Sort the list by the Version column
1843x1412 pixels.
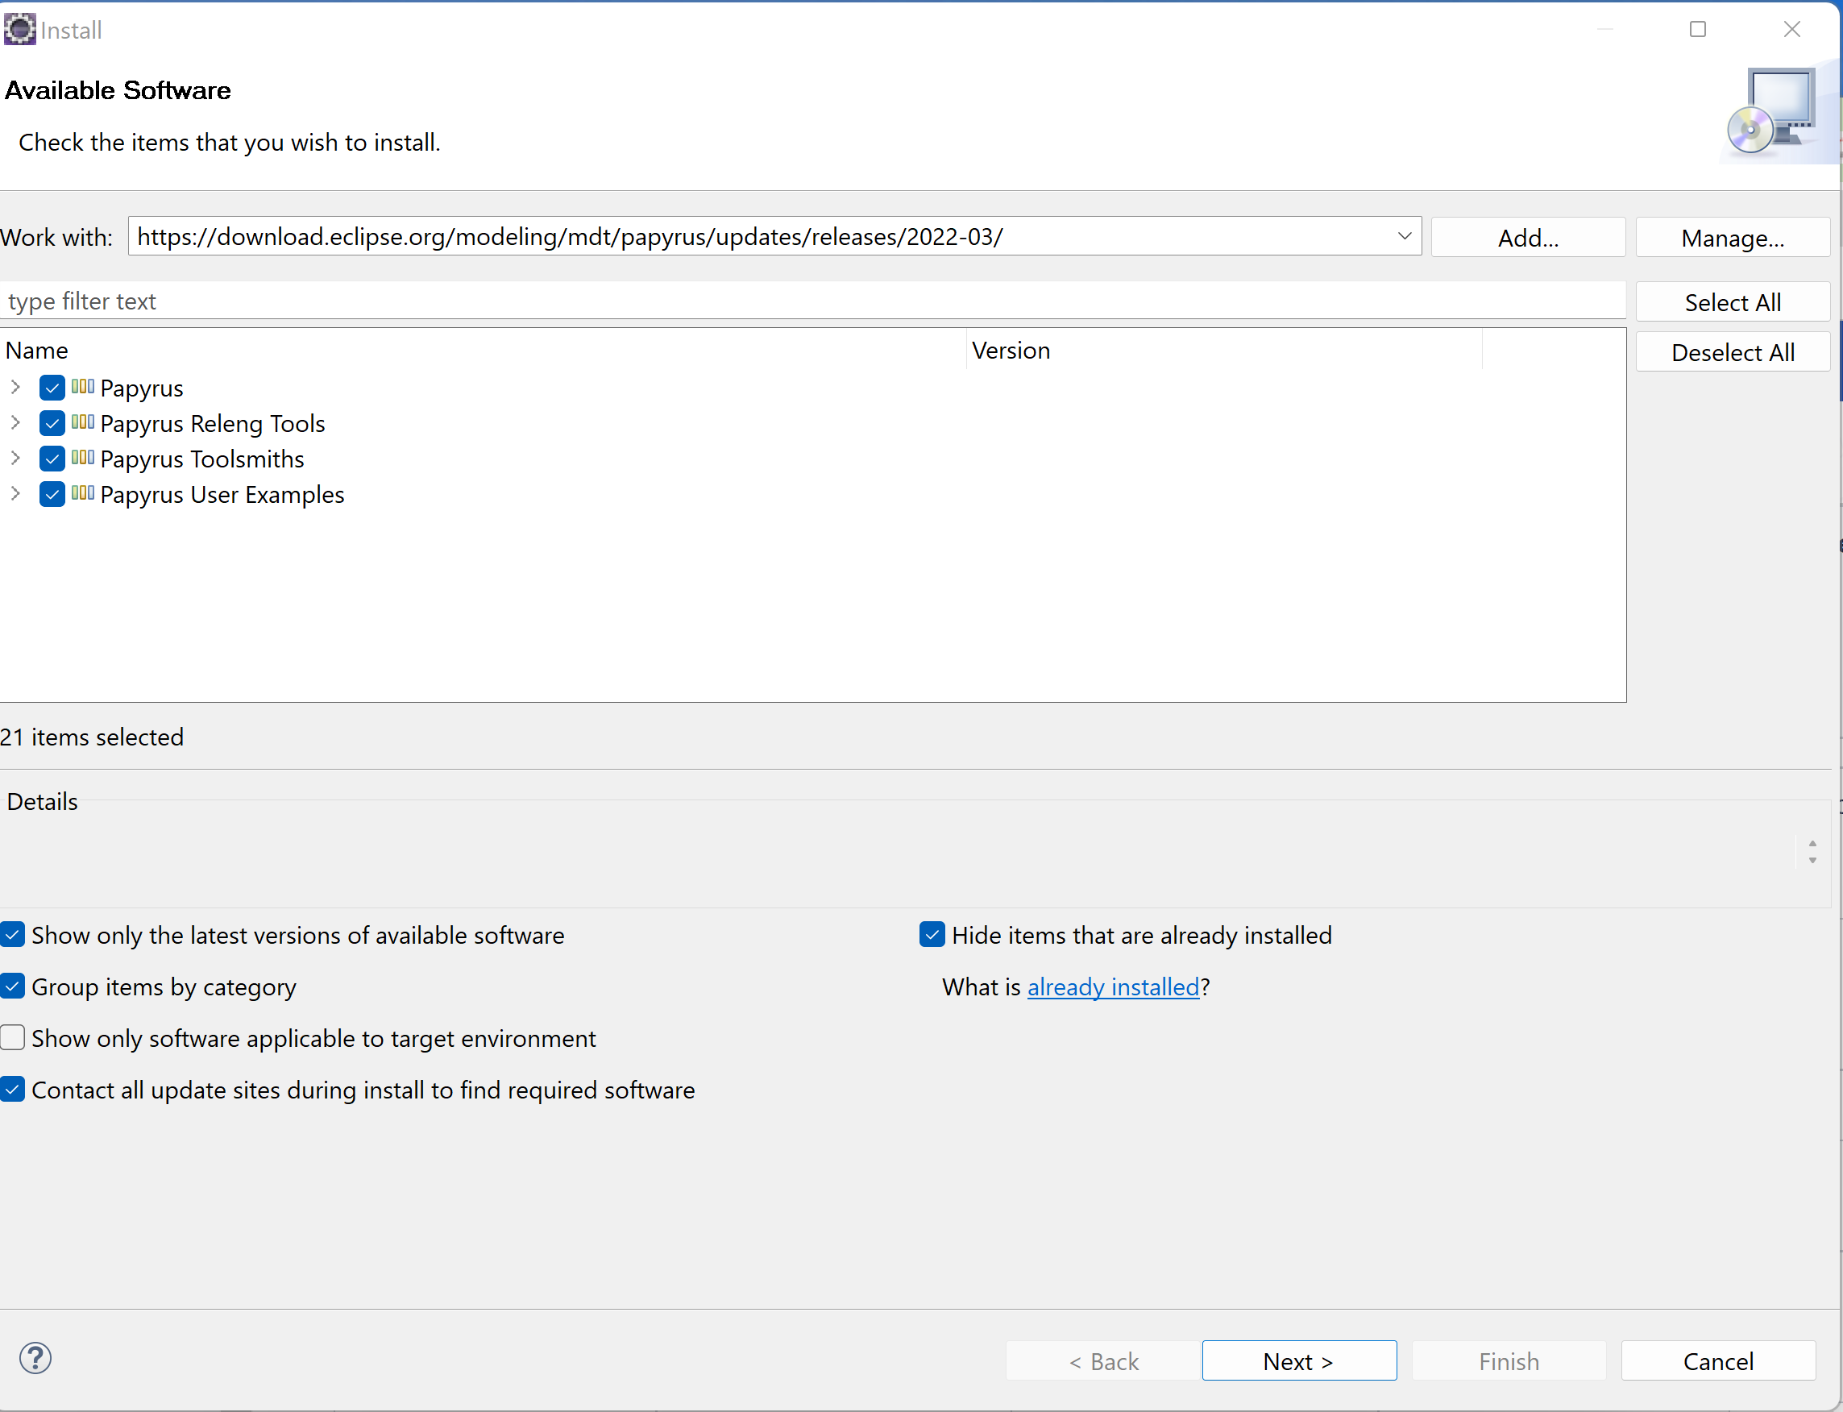(1011, 351)
